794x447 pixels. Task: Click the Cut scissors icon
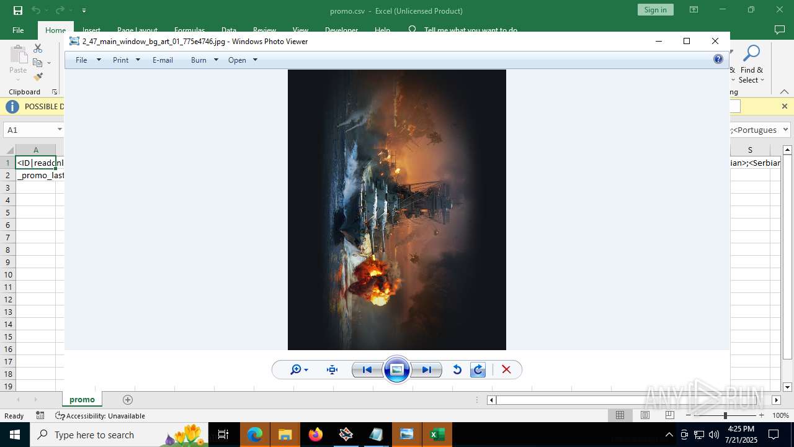tap(38, 48)
